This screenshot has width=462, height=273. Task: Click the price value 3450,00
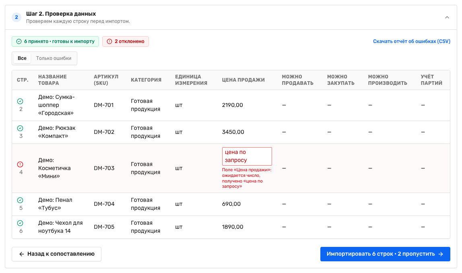pos(233,132)
